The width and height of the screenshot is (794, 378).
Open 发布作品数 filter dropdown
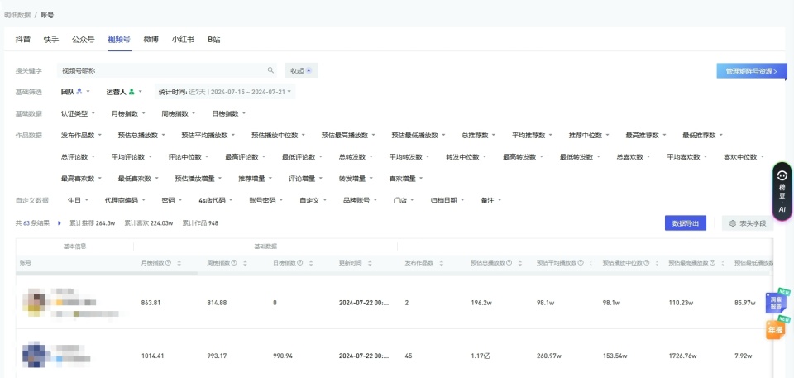[82, 136]
